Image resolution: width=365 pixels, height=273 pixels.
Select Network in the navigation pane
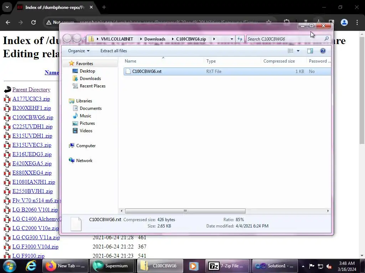coord(84,160)
